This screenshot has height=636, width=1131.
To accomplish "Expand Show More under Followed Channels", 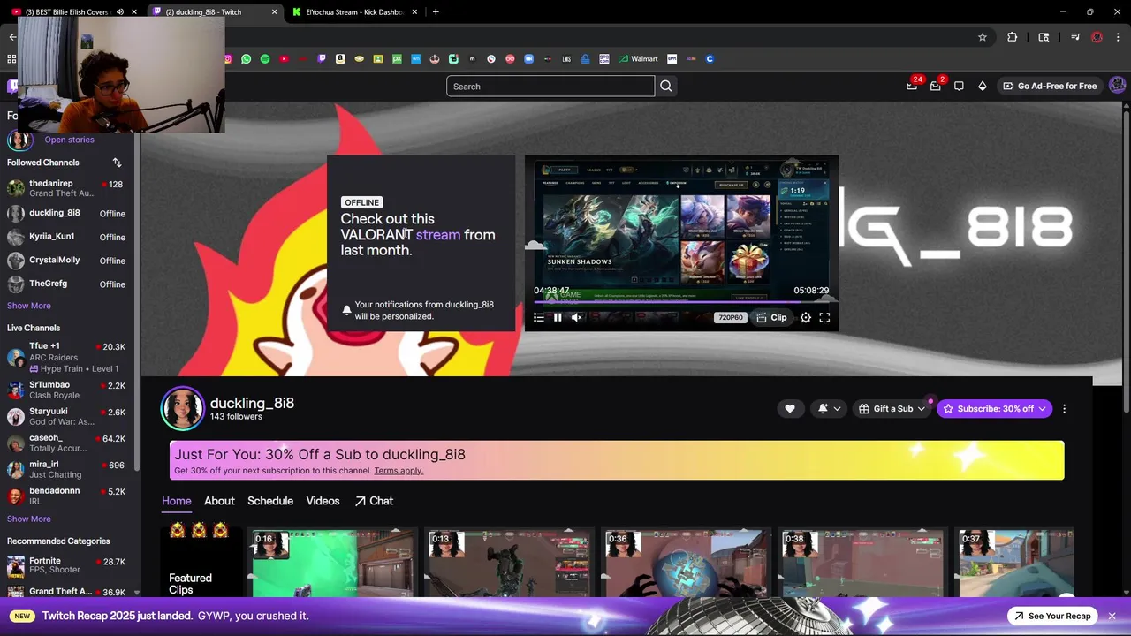I will coord(29,306).
